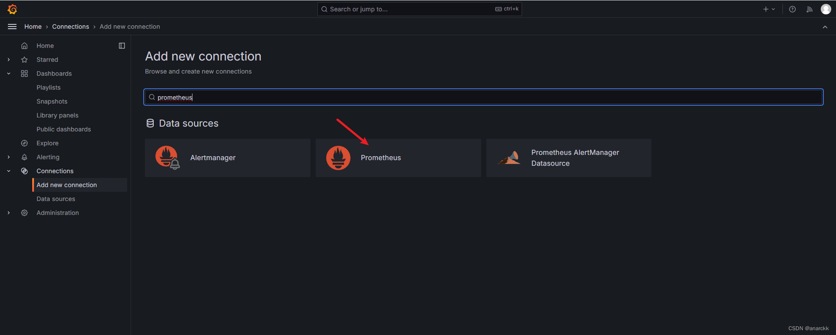Dock or undock the sidebar menu
The image size is (836, 335).
pyautogui.click(x=122, y=46)
